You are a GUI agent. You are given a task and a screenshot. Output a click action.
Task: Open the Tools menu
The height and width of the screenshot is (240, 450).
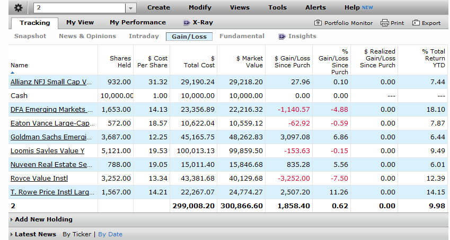tap(278, 8)
